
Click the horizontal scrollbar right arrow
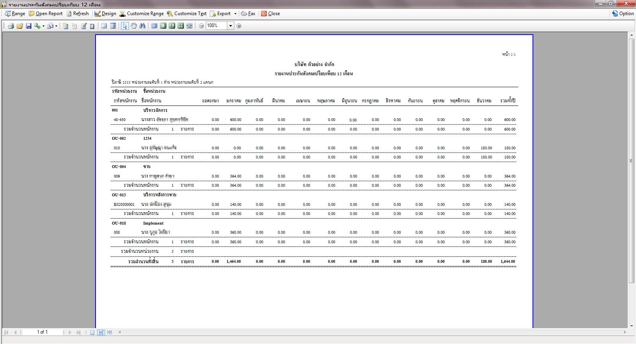625,332
